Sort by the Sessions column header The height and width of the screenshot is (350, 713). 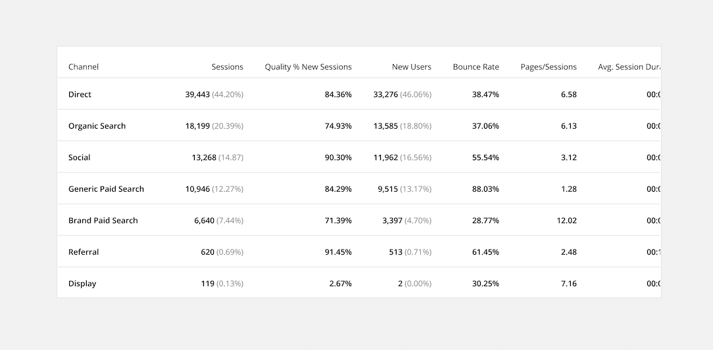pyautogui.click(x=228, y=67)
